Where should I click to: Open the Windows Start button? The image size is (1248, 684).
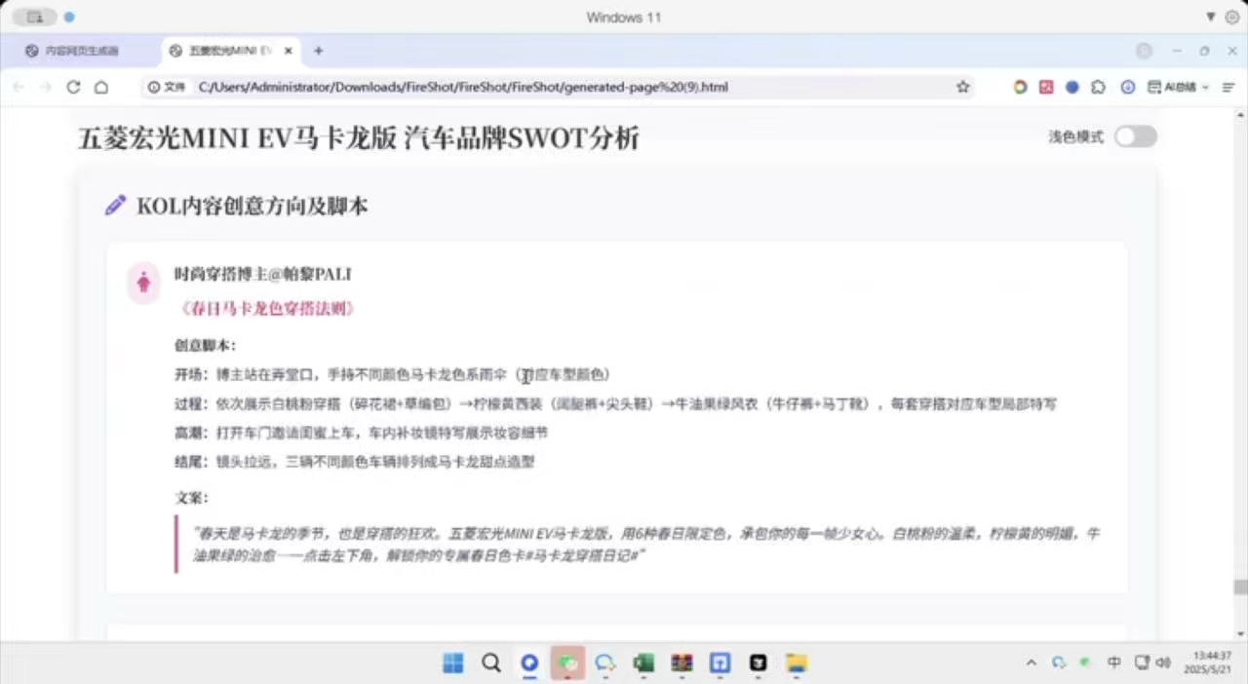point(453,664)
